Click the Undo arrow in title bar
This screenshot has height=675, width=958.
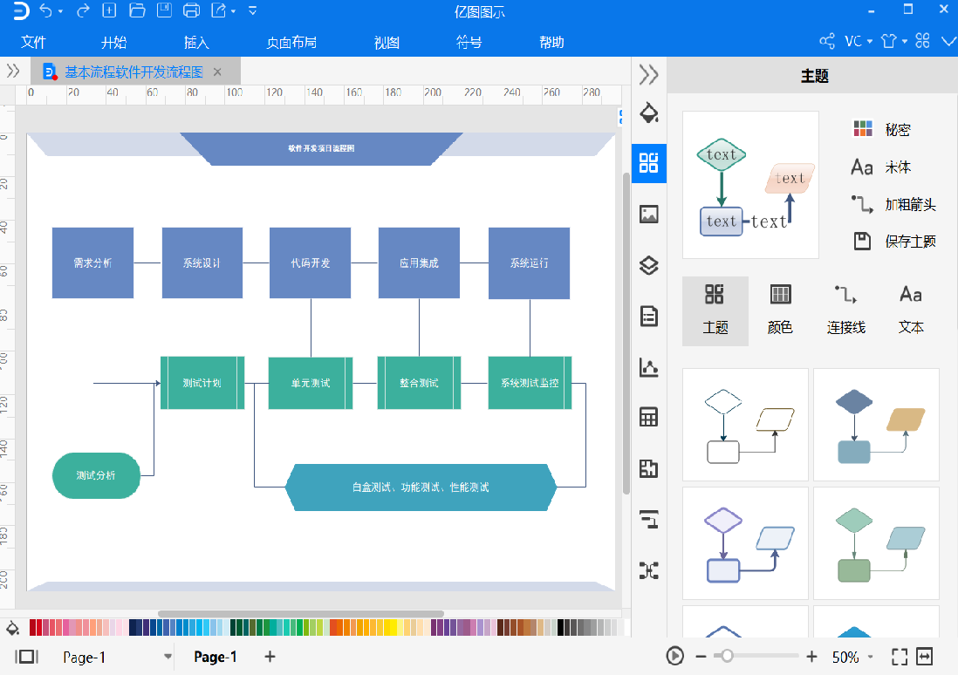tap(46, 10)
